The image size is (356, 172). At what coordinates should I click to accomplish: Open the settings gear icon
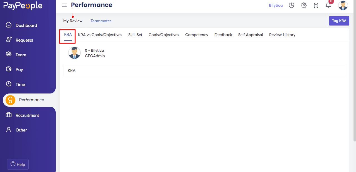pyautogui.click(x=304, y=5)
